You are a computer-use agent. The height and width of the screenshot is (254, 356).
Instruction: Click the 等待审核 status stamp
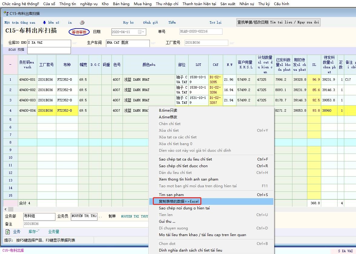click(x=79, y=32)
